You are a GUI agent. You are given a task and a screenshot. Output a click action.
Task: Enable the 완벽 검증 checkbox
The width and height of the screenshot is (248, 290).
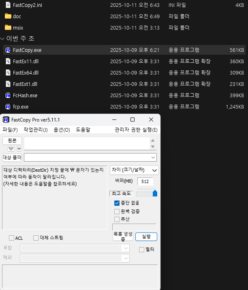(x=117, y=211)
